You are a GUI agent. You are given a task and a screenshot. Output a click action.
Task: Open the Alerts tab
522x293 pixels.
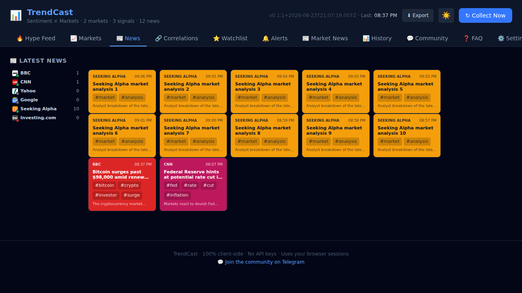[275, 38]
